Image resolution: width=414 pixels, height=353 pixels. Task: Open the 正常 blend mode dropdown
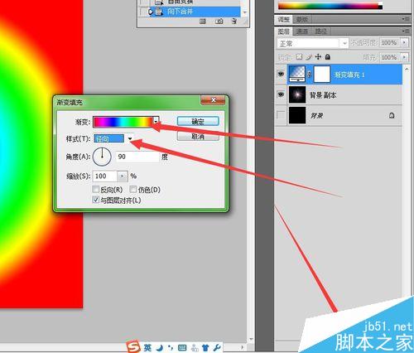(x=312, y=43)
